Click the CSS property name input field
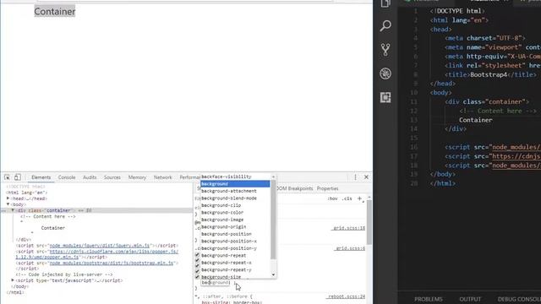This screenshot has height=304, width=541. [216, 283]
